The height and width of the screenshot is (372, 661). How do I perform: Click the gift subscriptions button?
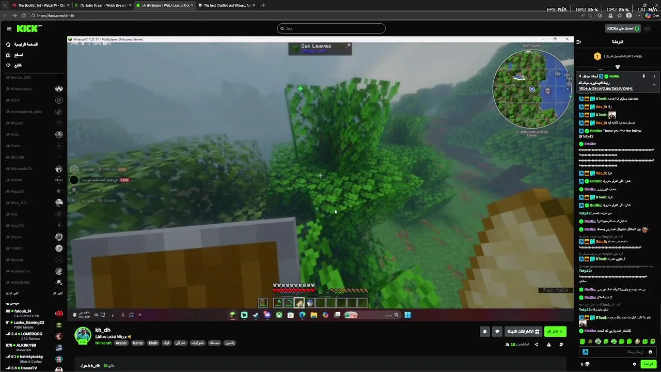tap(523, 331)
